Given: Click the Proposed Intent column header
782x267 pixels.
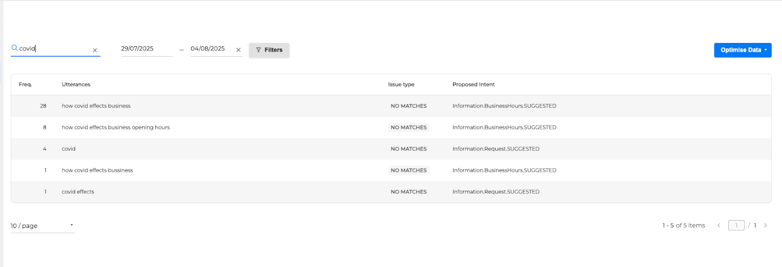Looking at the screenshot, I should 474,84.
